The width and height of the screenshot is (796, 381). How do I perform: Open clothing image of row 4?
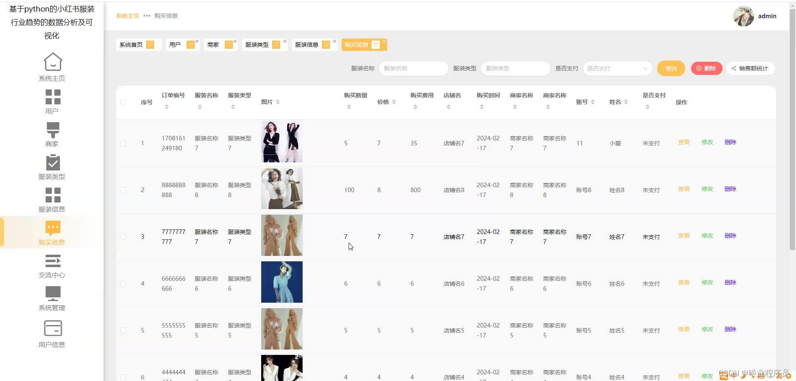coord(282,282)
